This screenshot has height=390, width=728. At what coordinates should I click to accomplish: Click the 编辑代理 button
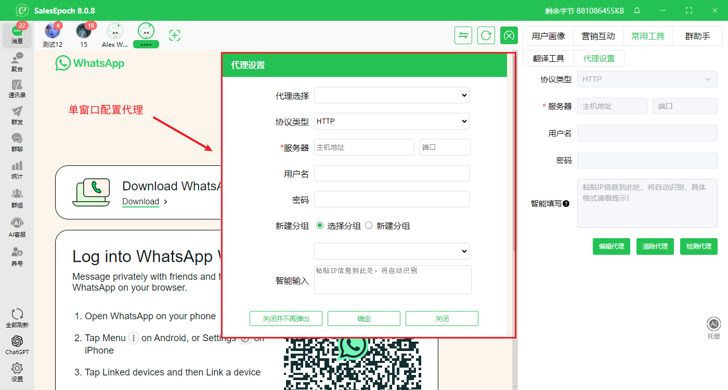point(612,246)
